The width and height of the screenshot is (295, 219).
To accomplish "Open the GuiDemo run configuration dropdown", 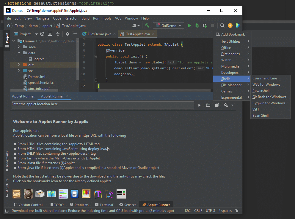I will (x=168, y=25).
